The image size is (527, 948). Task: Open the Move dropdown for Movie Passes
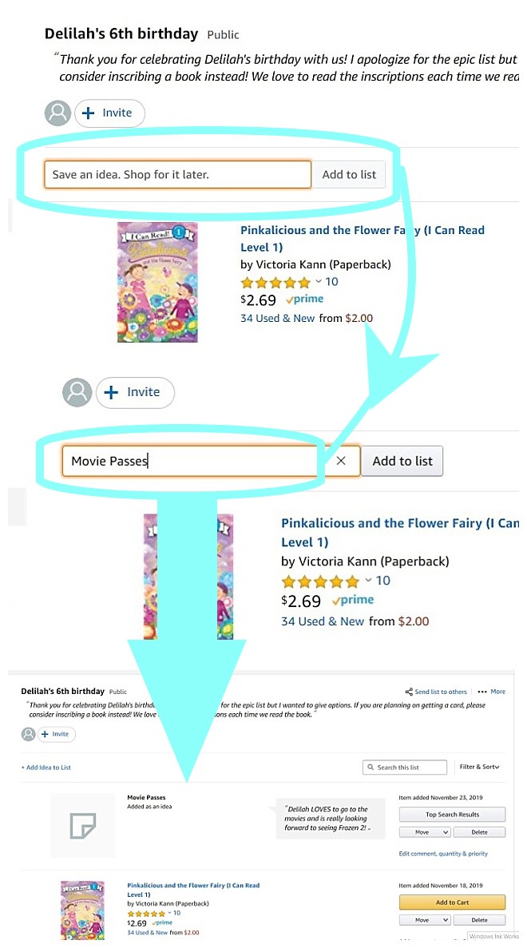[424, 832]
